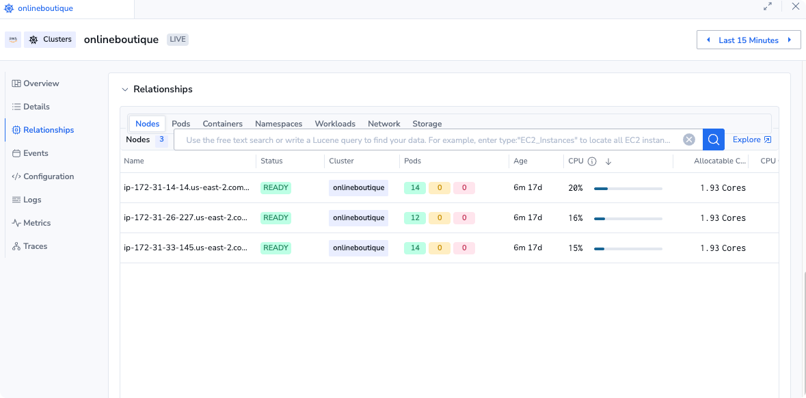Click green 14 pods badge for ip-172-31-33-145
Viewport: 806px width, 398px height.
coord(415,248)
